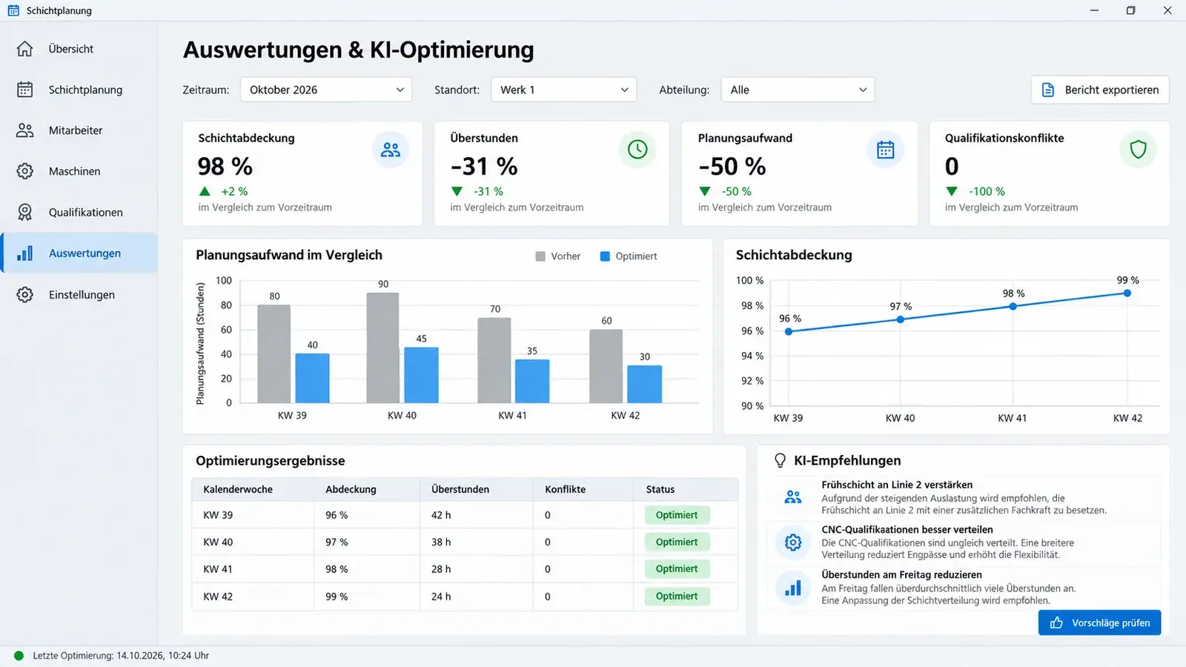The image size is (1186, 667).
Task: Click the gray Vorher legend swatch
Action: point(540,256)
